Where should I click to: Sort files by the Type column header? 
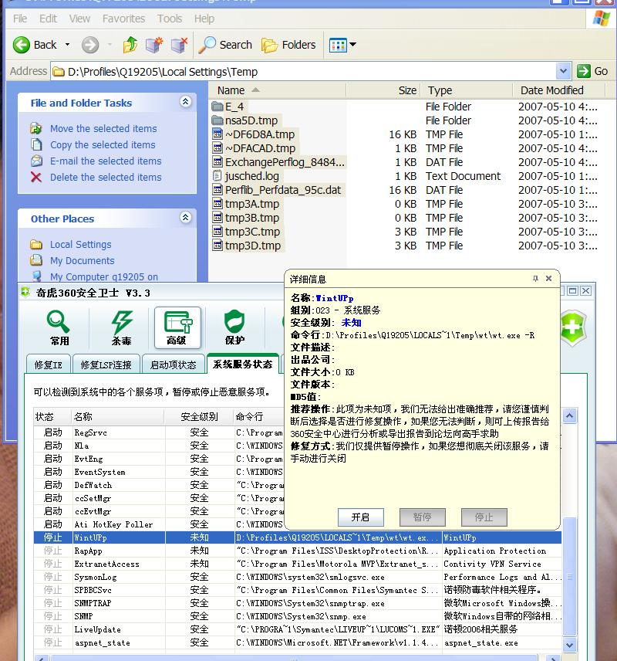pyautogui.click(x=467, y=90)
